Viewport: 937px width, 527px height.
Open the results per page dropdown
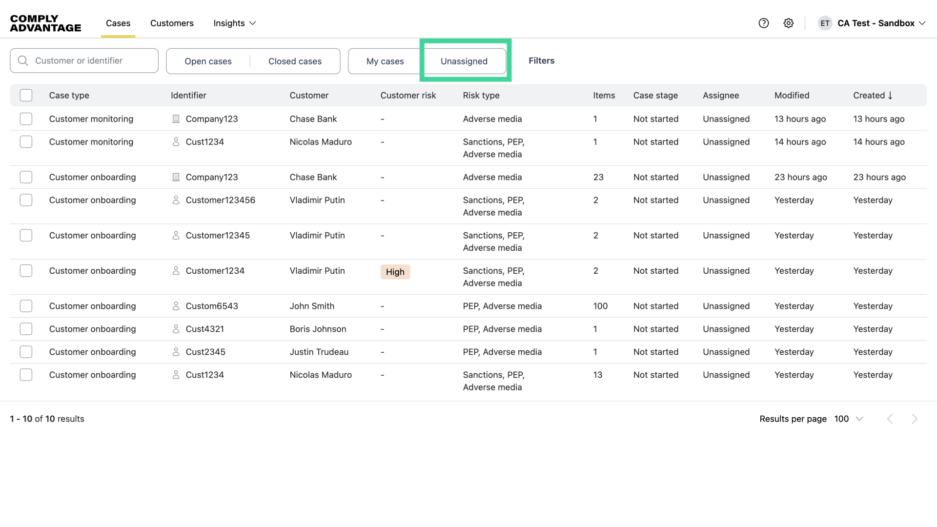click(849, 419)
